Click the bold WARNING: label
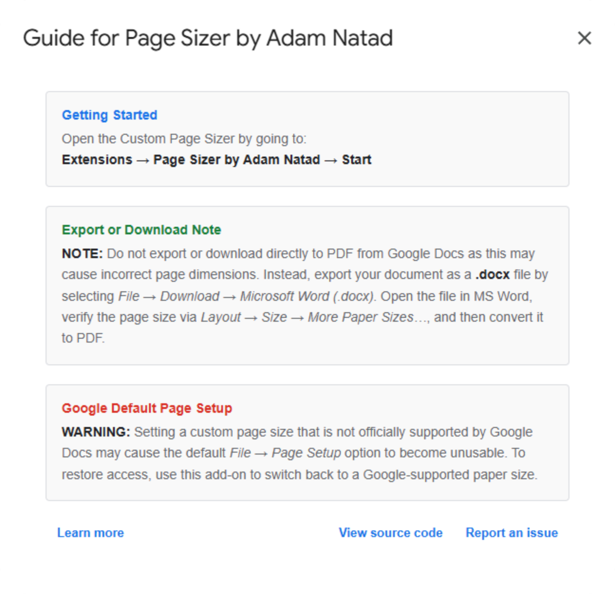 (x=95, y=432)
